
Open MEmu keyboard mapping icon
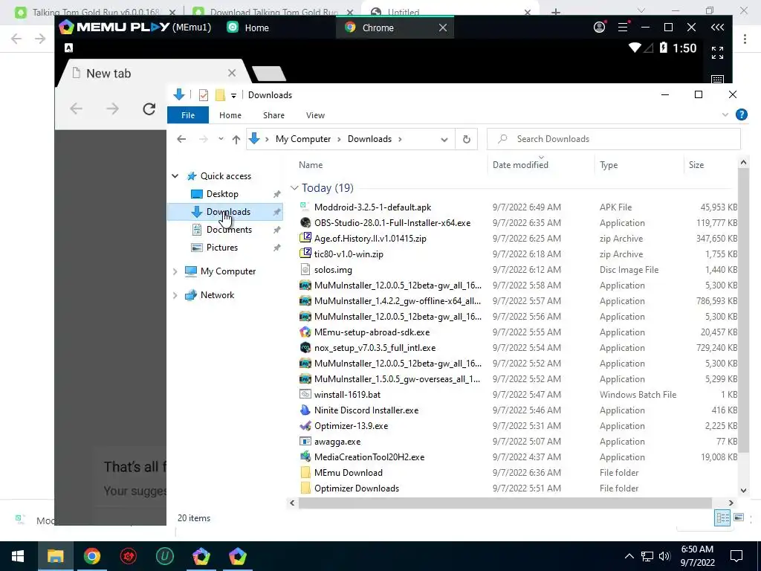click(x=717, y=79)
